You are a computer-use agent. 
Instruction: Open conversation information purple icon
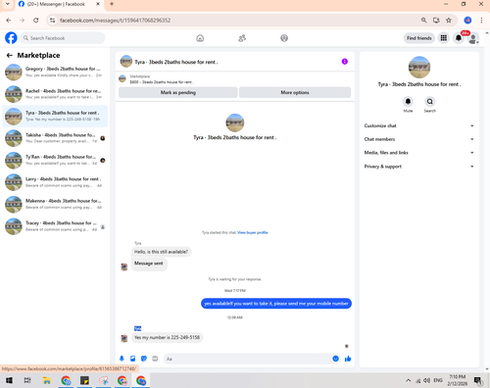(345, 62)
